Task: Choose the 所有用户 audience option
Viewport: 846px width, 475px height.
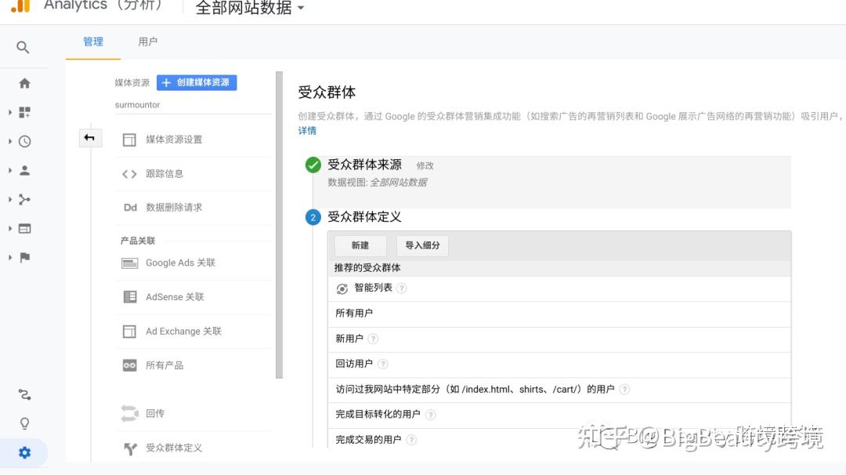Action: pyautogui.click(x=559, y=314)
